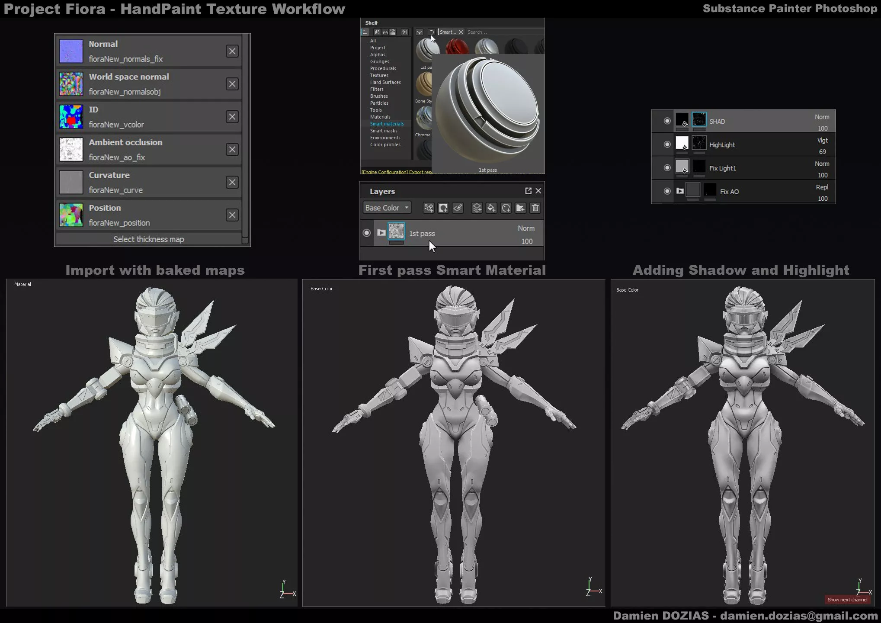Image resolution: width=881 pixels, height=623 pixels.
Task: Hide the HighLight layer
Action: 667,145
